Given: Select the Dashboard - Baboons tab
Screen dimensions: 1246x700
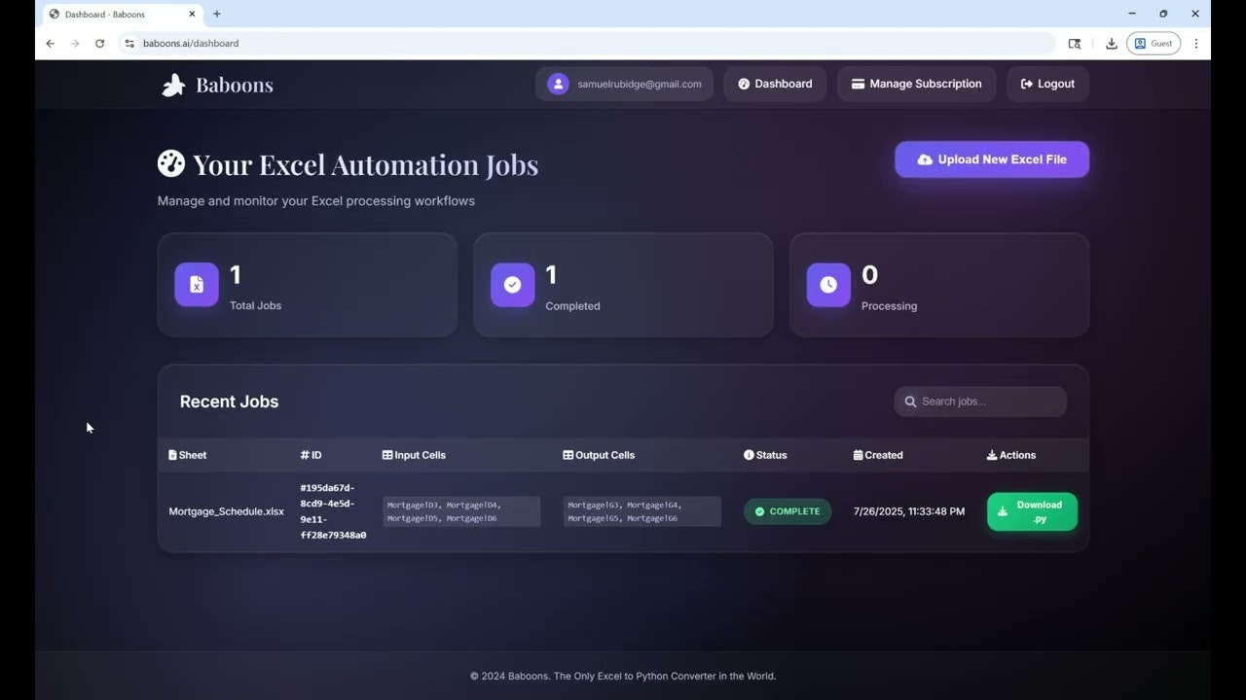Looking at the screenshot, I should click(122, 15).
